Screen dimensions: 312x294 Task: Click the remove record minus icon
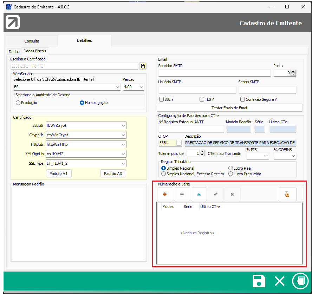click(x=182, y=194)
